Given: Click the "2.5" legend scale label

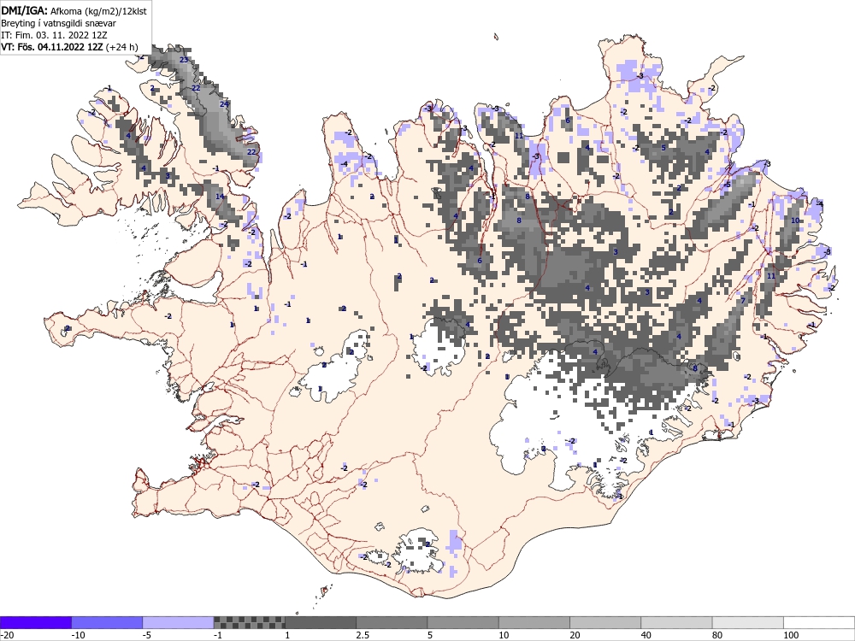Looking at the screenshot, I should coord(362,635).
